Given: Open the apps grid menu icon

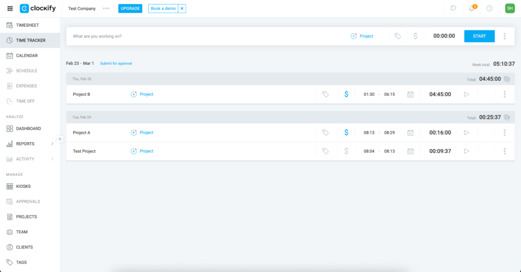Looking at the screenshot, I should pos(10,9).
